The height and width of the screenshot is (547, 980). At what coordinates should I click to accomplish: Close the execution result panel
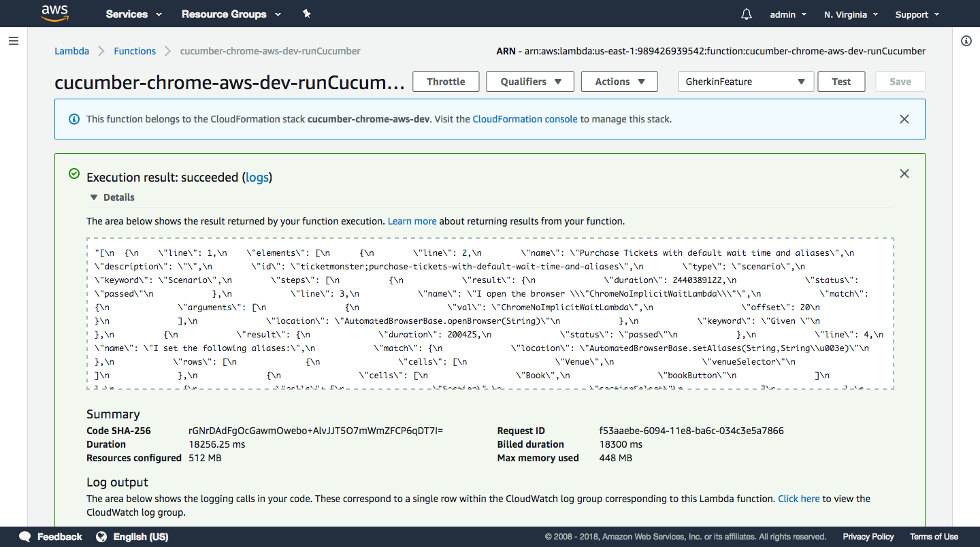pos(904,173)
